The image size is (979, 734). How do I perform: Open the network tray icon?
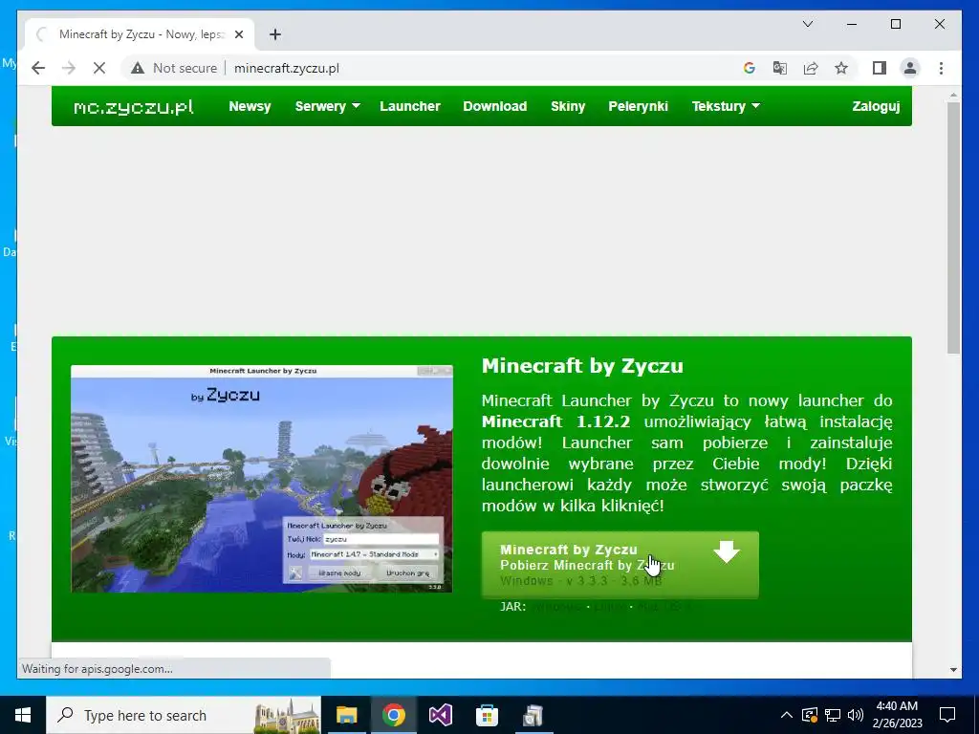pos(833,715)
